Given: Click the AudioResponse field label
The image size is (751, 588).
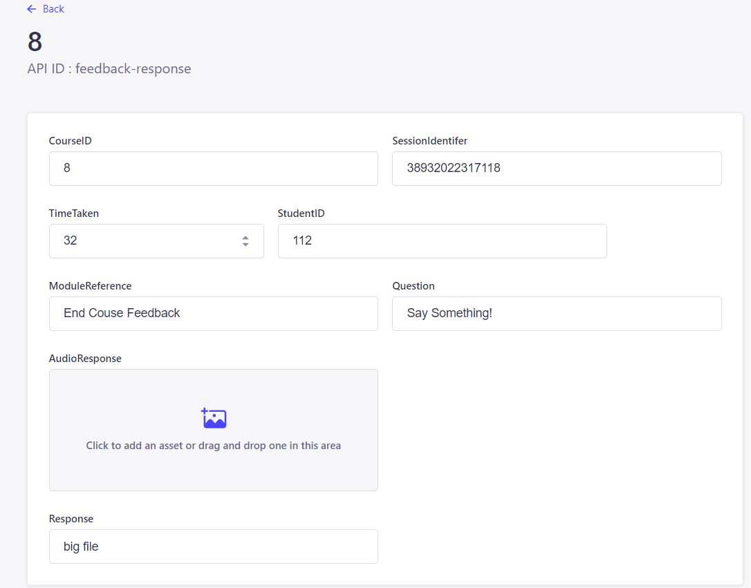Looking at the screenshot, I should coord(85,359).
